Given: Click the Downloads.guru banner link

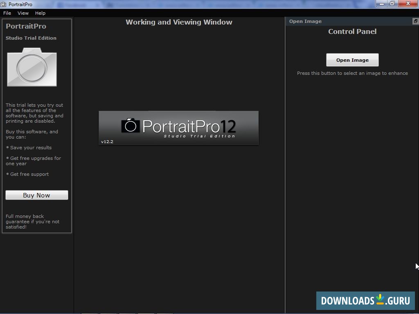Looking at the screenshot, I should point(365,301).
